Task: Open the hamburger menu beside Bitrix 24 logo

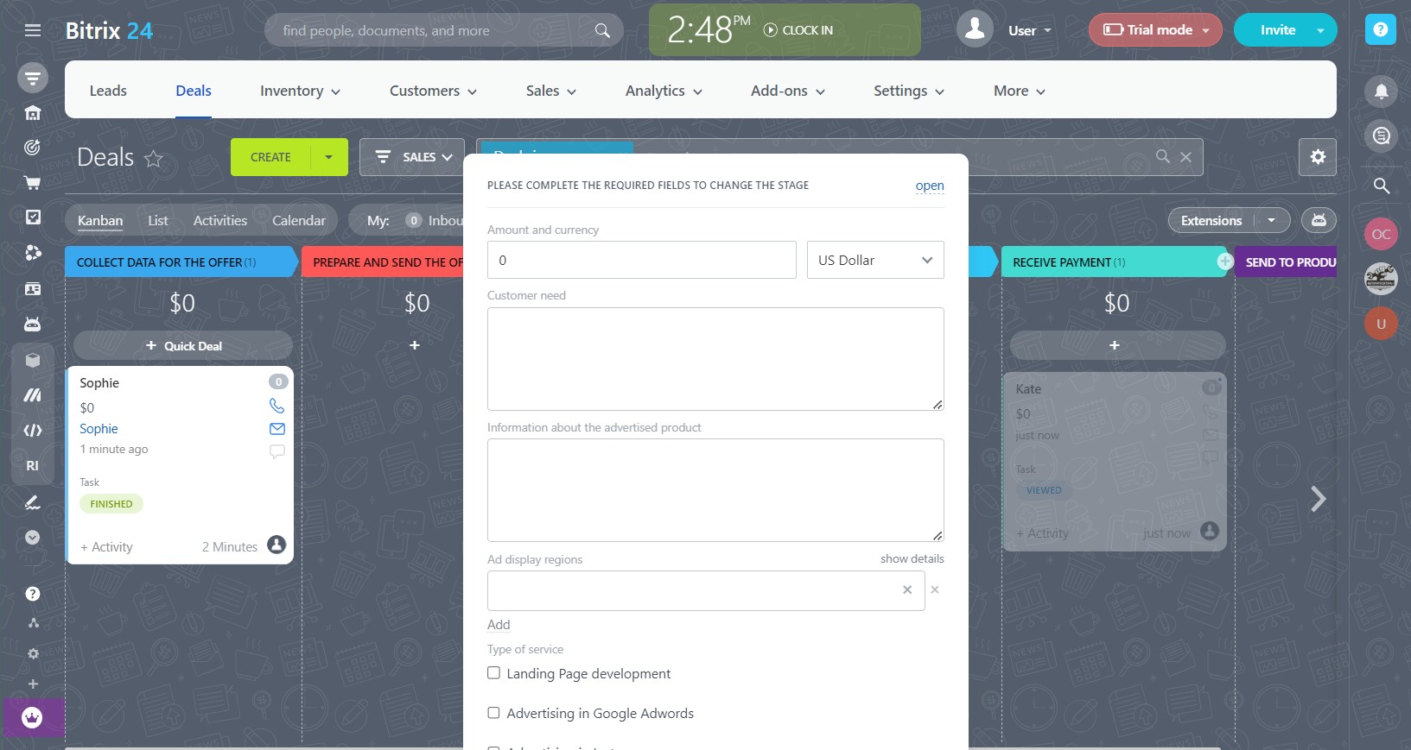Action: point(33,30)
